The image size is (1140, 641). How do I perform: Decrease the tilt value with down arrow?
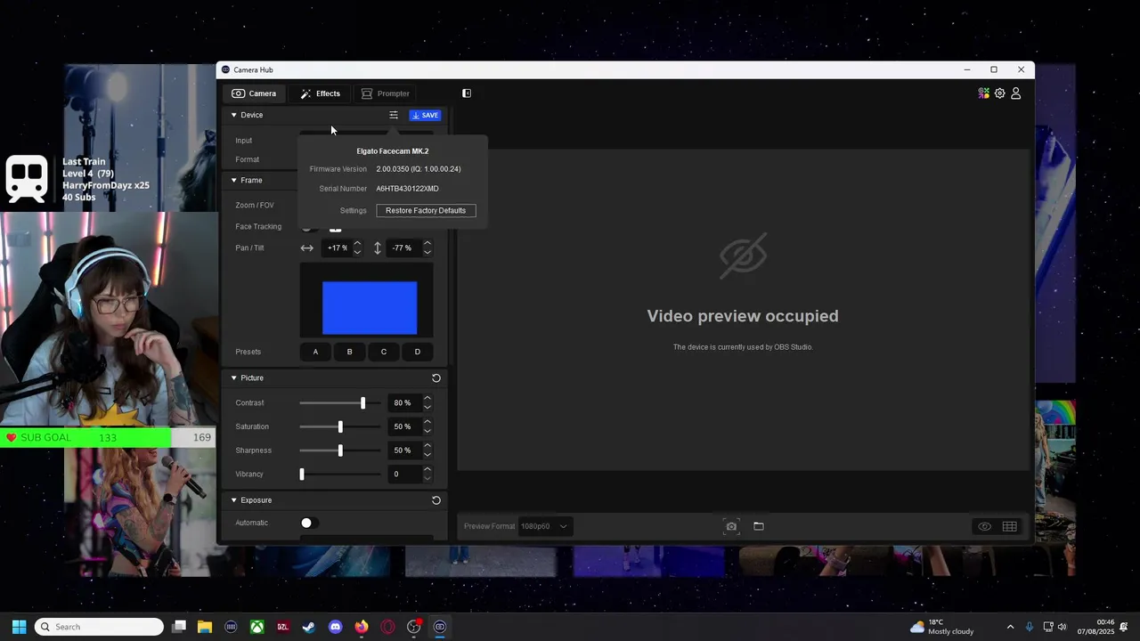[427, 252]
